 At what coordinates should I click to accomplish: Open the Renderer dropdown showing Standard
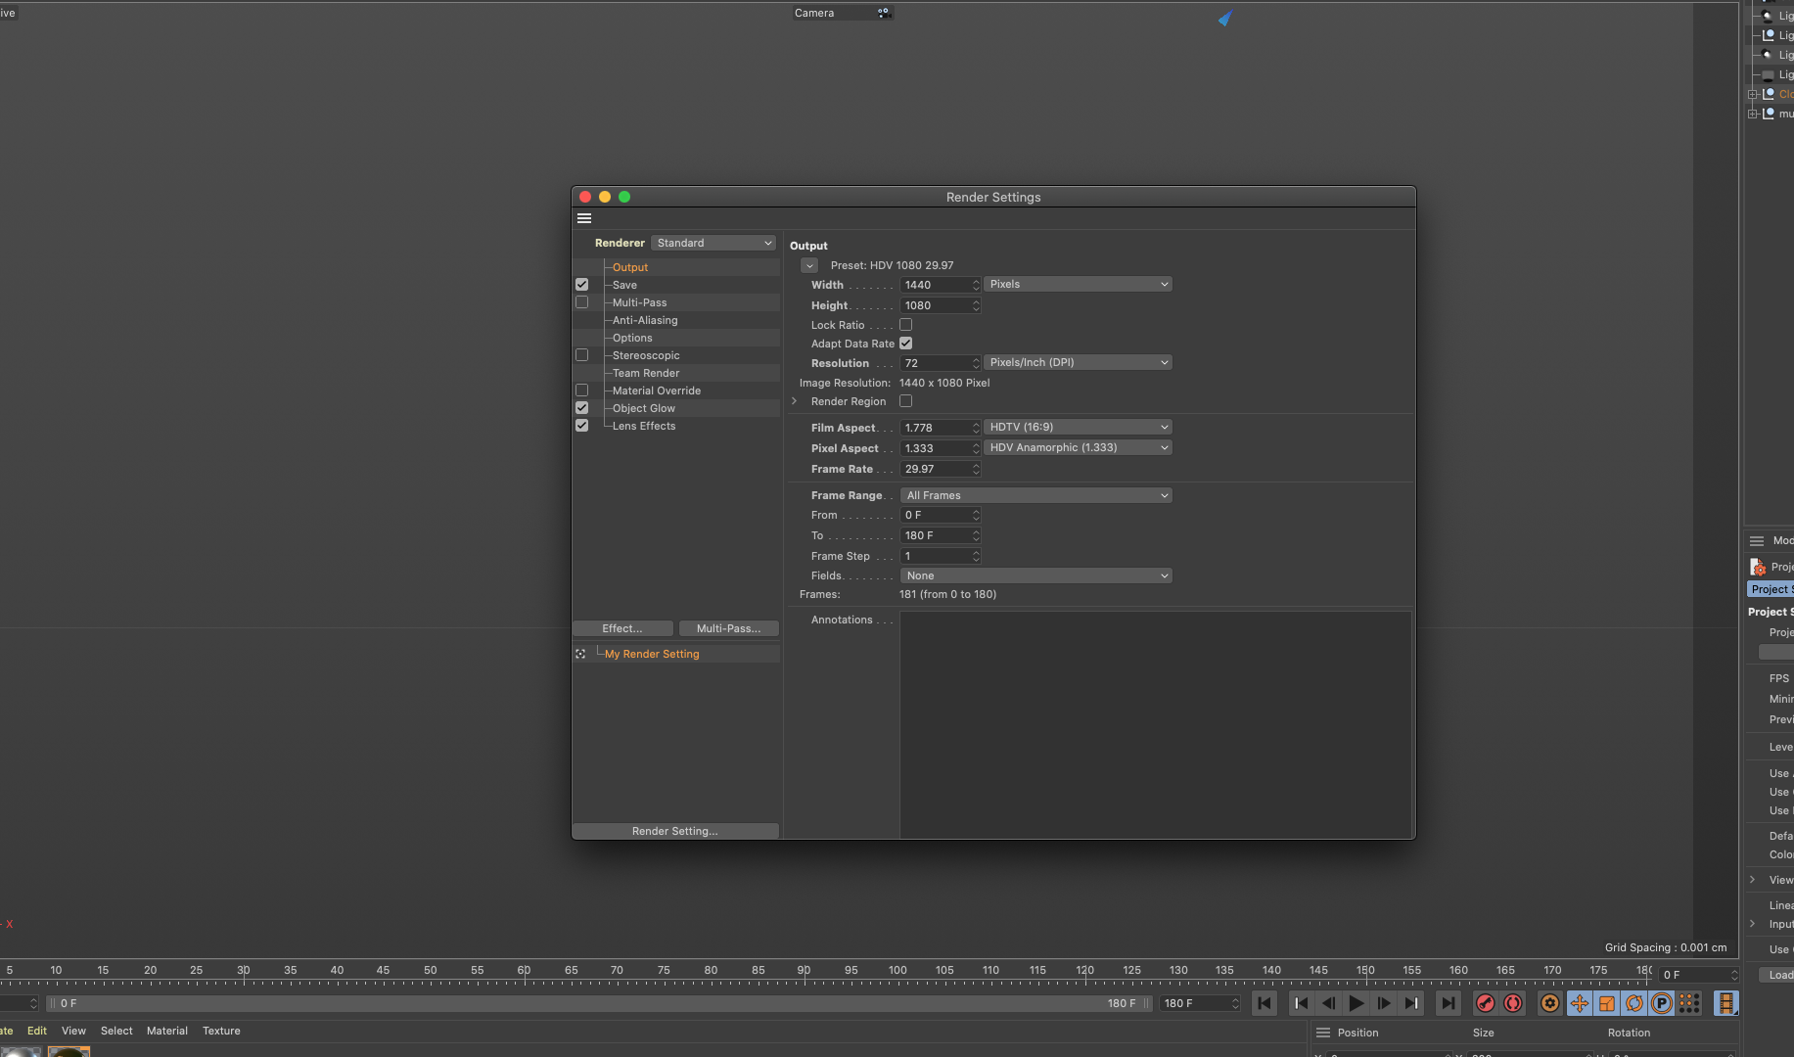click(x=713, y=242)
